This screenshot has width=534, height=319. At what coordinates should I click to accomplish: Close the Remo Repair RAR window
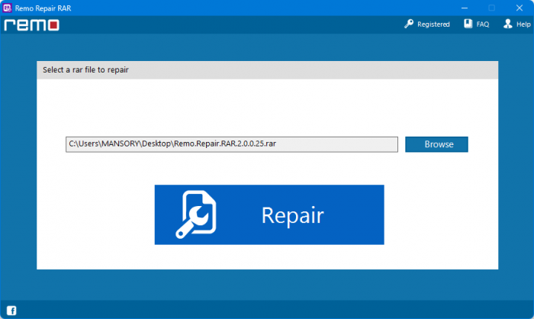point(519,8)
